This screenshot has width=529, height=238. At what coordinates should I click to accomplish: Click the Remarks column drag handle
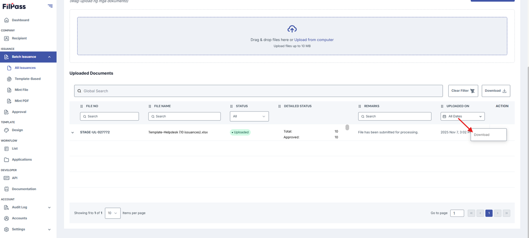[360, 106]
